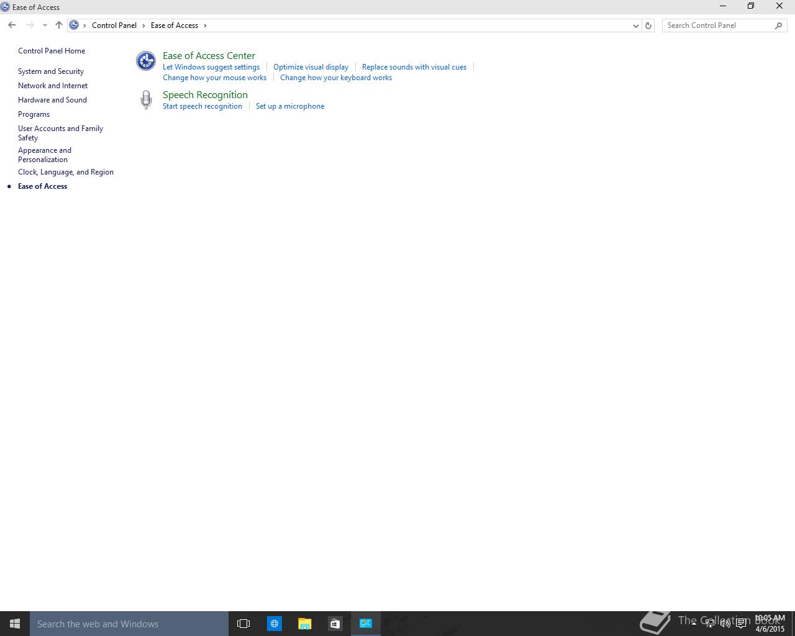This screenshot has width=795, height=636.
Task: Open the Windows Start button
Action: coord(15,624)
